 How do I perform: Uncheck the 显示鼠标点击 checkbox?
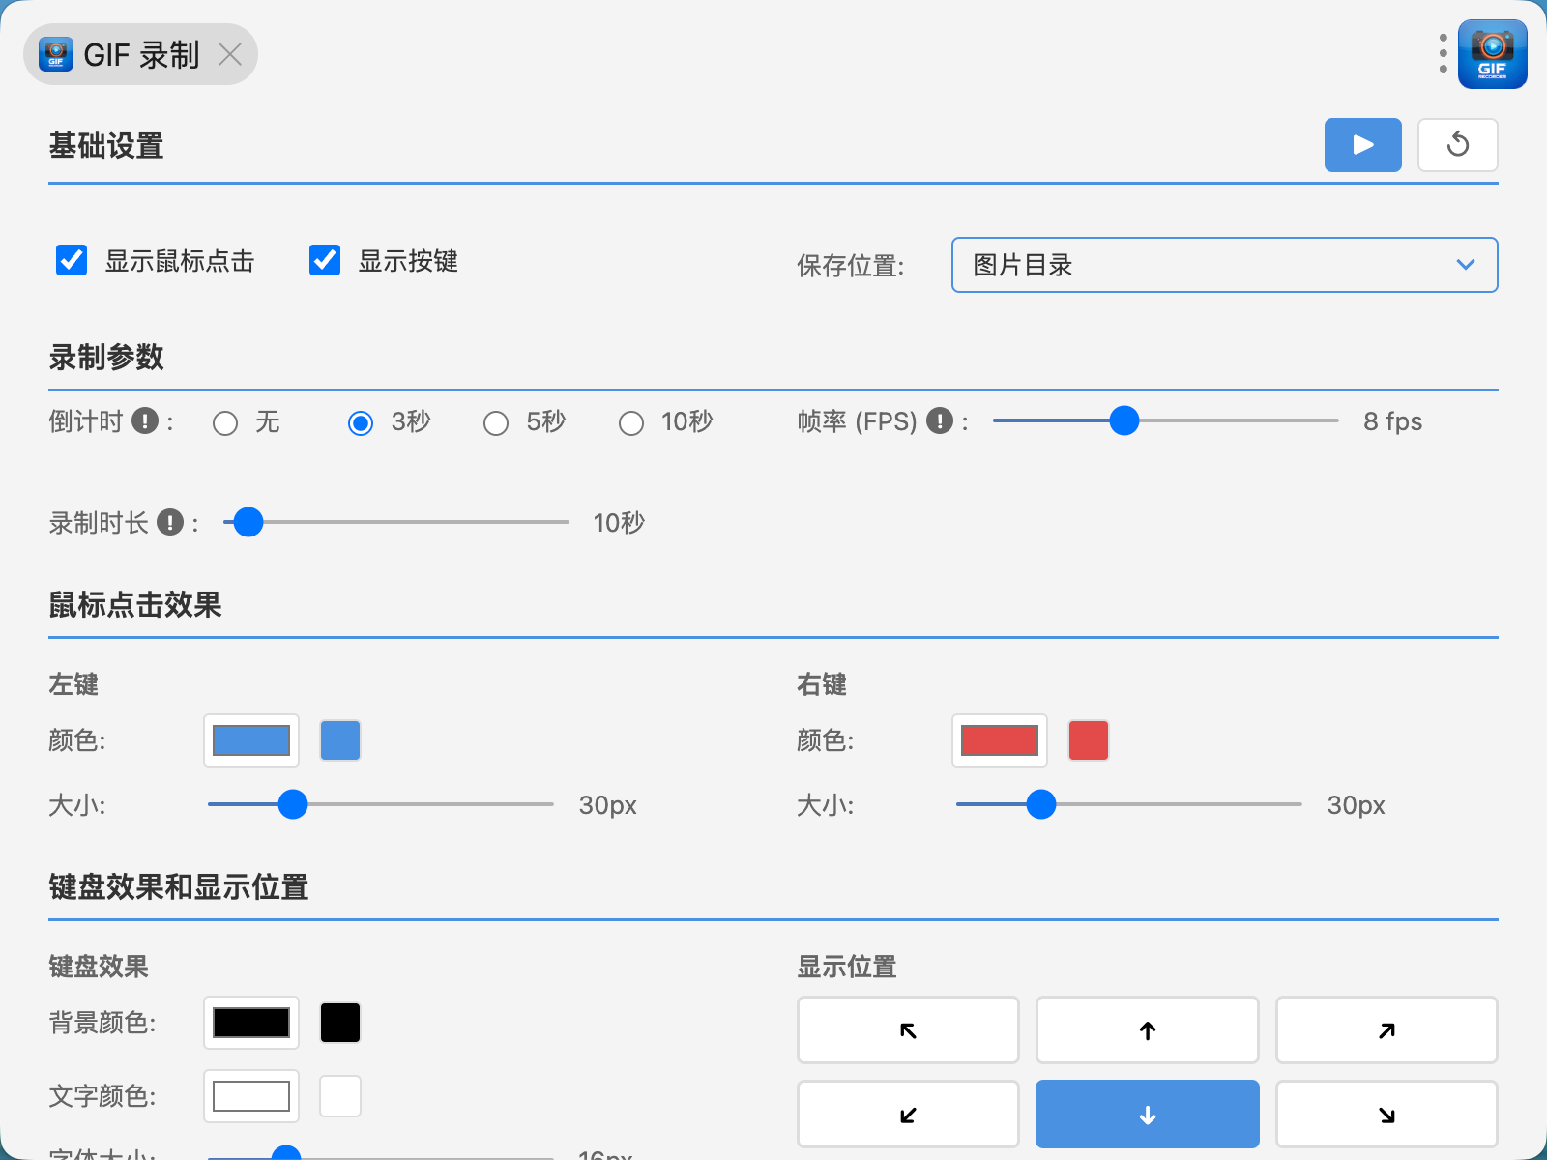pos(72,261)
